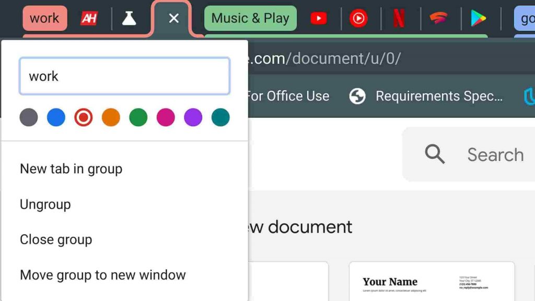
Task: Close the active tab with the X
Action: click(173, 18)
